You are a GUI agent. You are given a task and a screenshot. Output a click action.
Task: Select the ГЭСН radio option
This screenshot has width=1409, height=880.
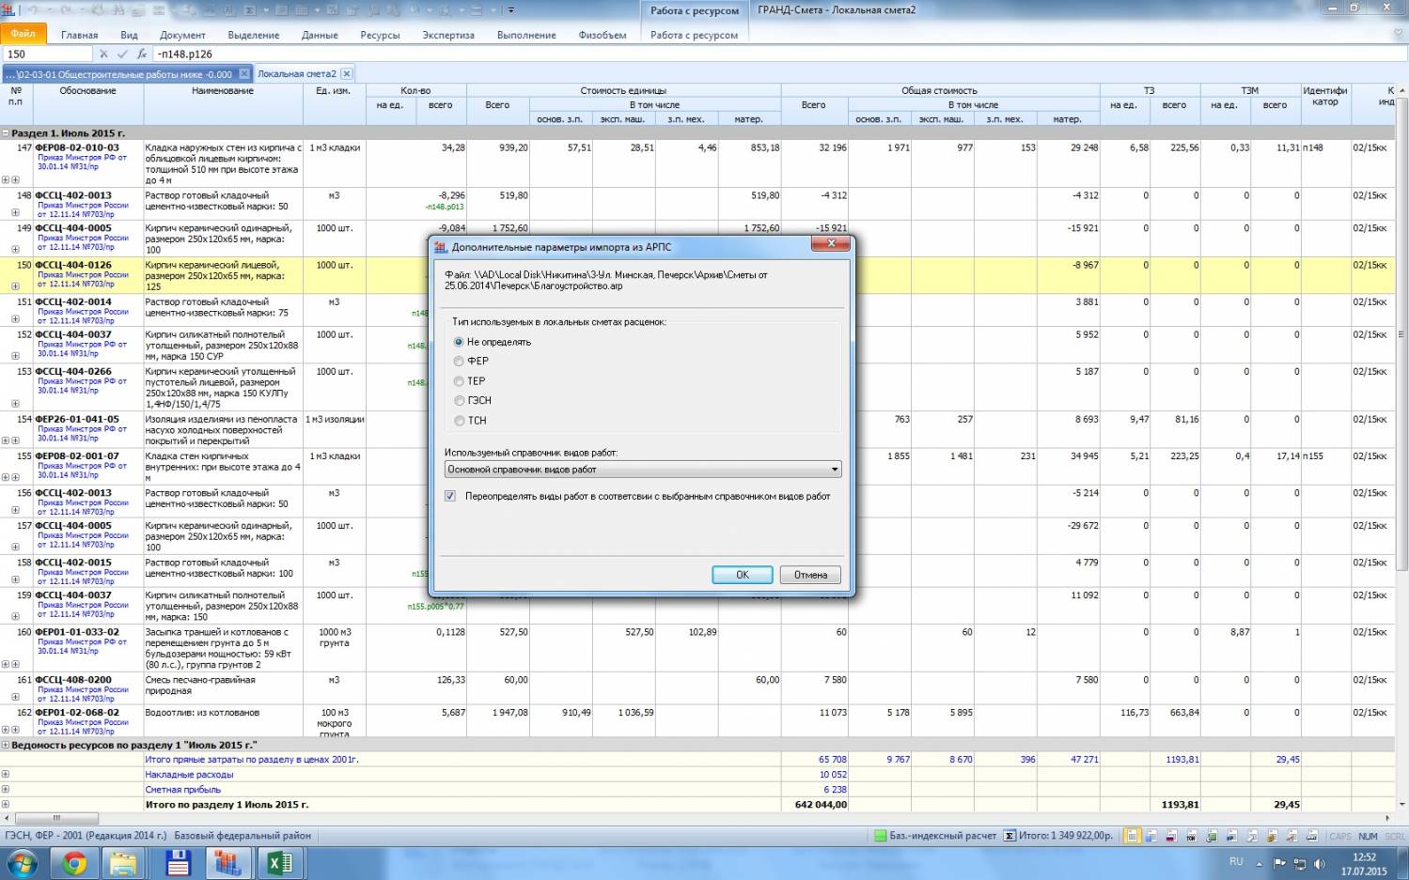[459, 401]
